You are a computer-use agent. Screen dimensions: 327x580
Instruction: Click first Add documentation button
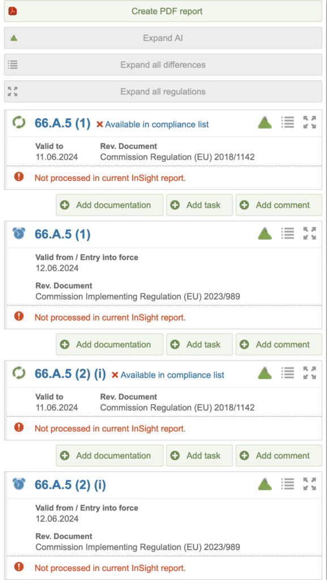109,205
